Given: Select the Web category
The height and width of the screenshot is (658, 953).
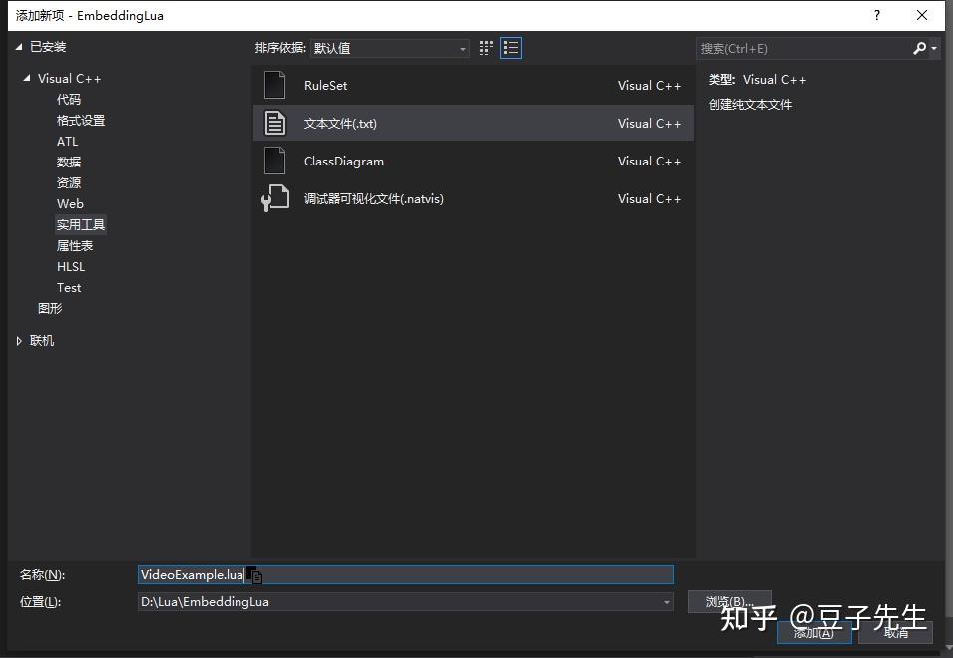Looking at the screenshot, I should (x=70, y=203).
